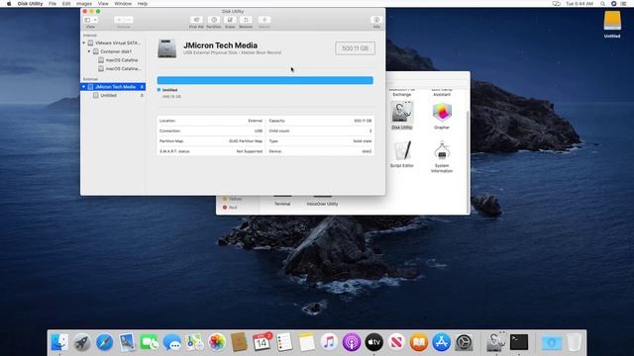Image resolution: width=634 pixels, height=356 pixels.
Task: Open Finder from the Dock
Action: 59,342
